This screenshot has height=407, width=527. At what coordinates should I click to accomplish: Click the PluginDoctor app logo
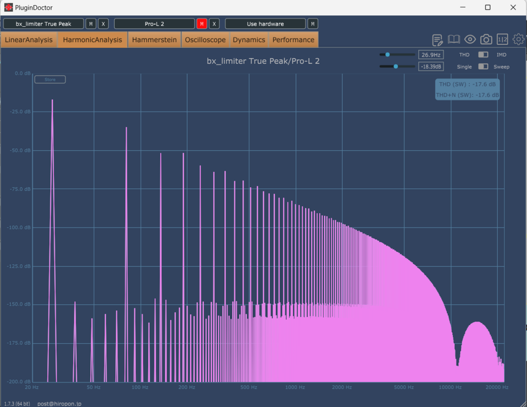click(x=8, y=7)
